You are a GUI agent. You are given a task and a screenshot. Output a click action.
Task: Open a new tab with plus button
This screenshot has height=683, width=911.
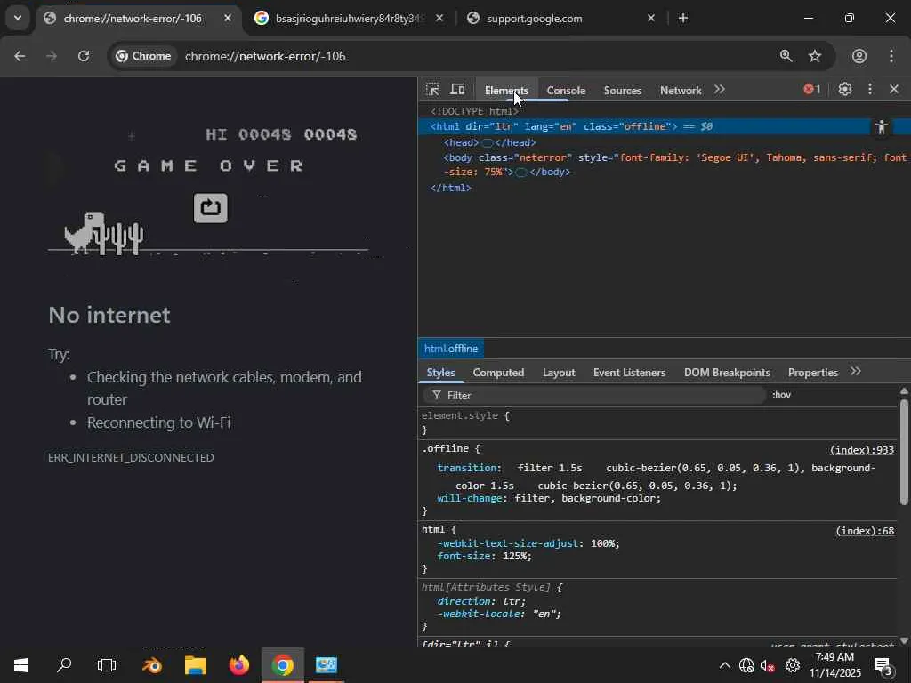click(683, 19)
